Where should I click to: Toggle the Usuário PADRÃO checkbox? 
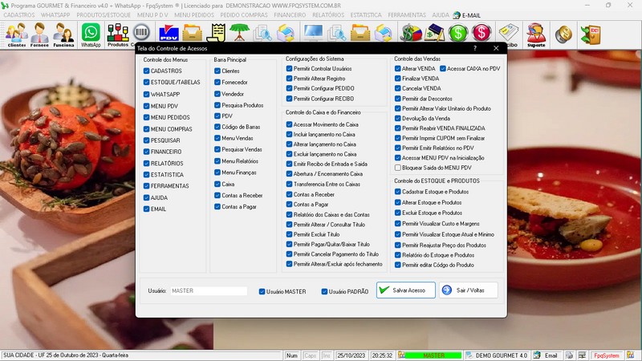(324, 291)
